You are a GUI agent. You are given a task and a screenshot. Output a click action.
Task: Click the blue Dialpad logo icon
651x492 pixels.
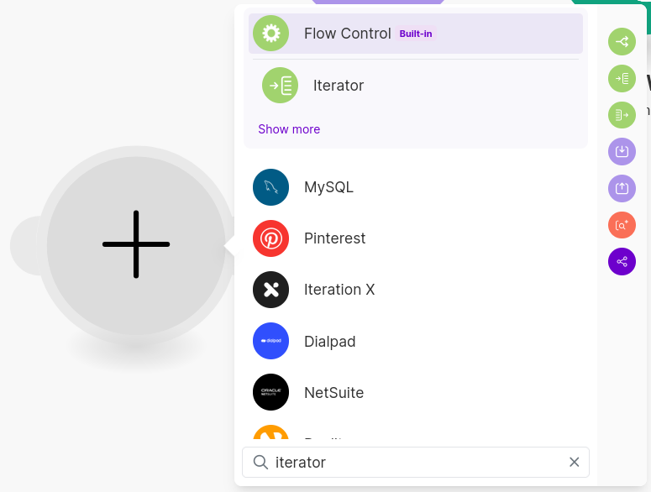[x=271, y=341]
